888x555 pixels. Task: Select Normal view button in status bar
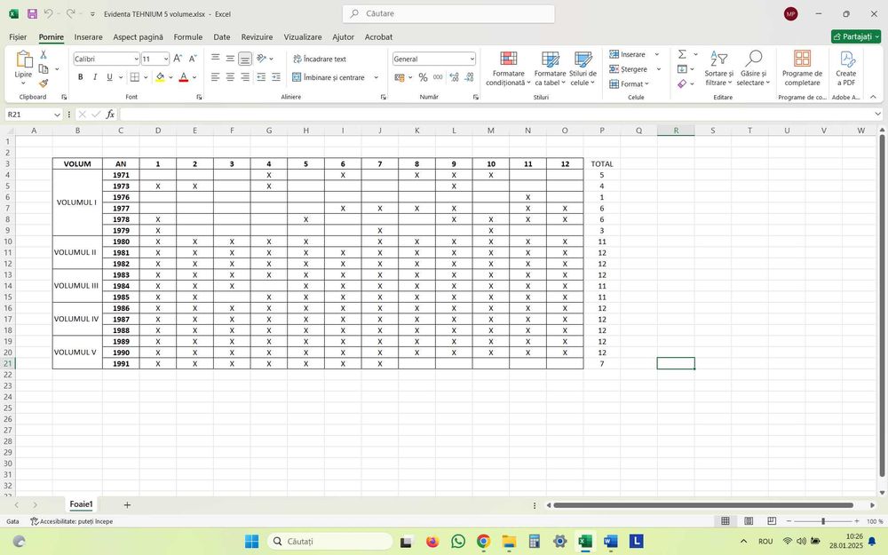coord(725,521)
